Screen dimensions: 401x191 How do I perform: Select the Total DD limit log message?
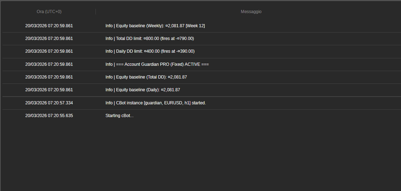pyautogui.click(x=150, y=39)
